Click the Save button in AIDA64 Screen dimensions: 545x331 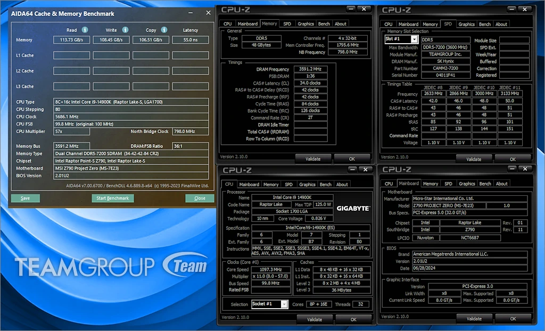(x=26, y=198)
